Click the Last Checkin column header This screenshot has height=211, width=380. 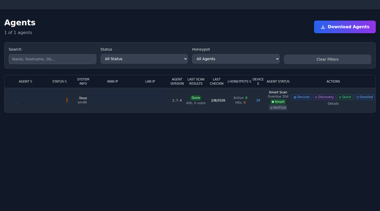216,81
